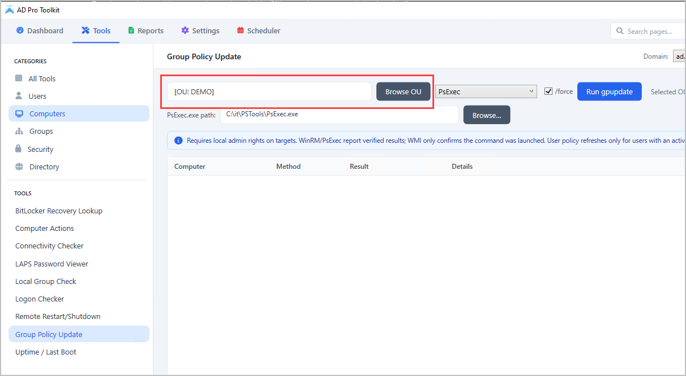The height and width of the screenshot is (376, 686).
Task: Click the Reports document icon
Action: click(x=131, y=30)
